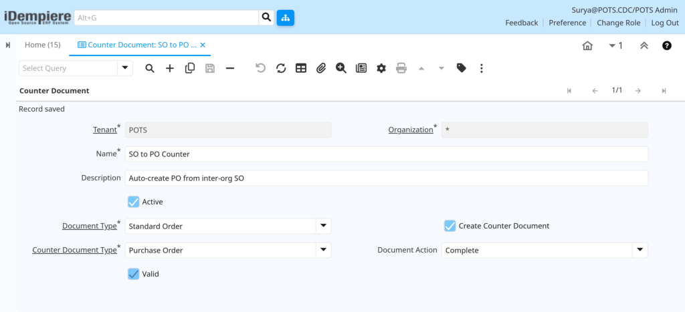
Task: Uncheck the Active checkbox
Action: point(134,202)
